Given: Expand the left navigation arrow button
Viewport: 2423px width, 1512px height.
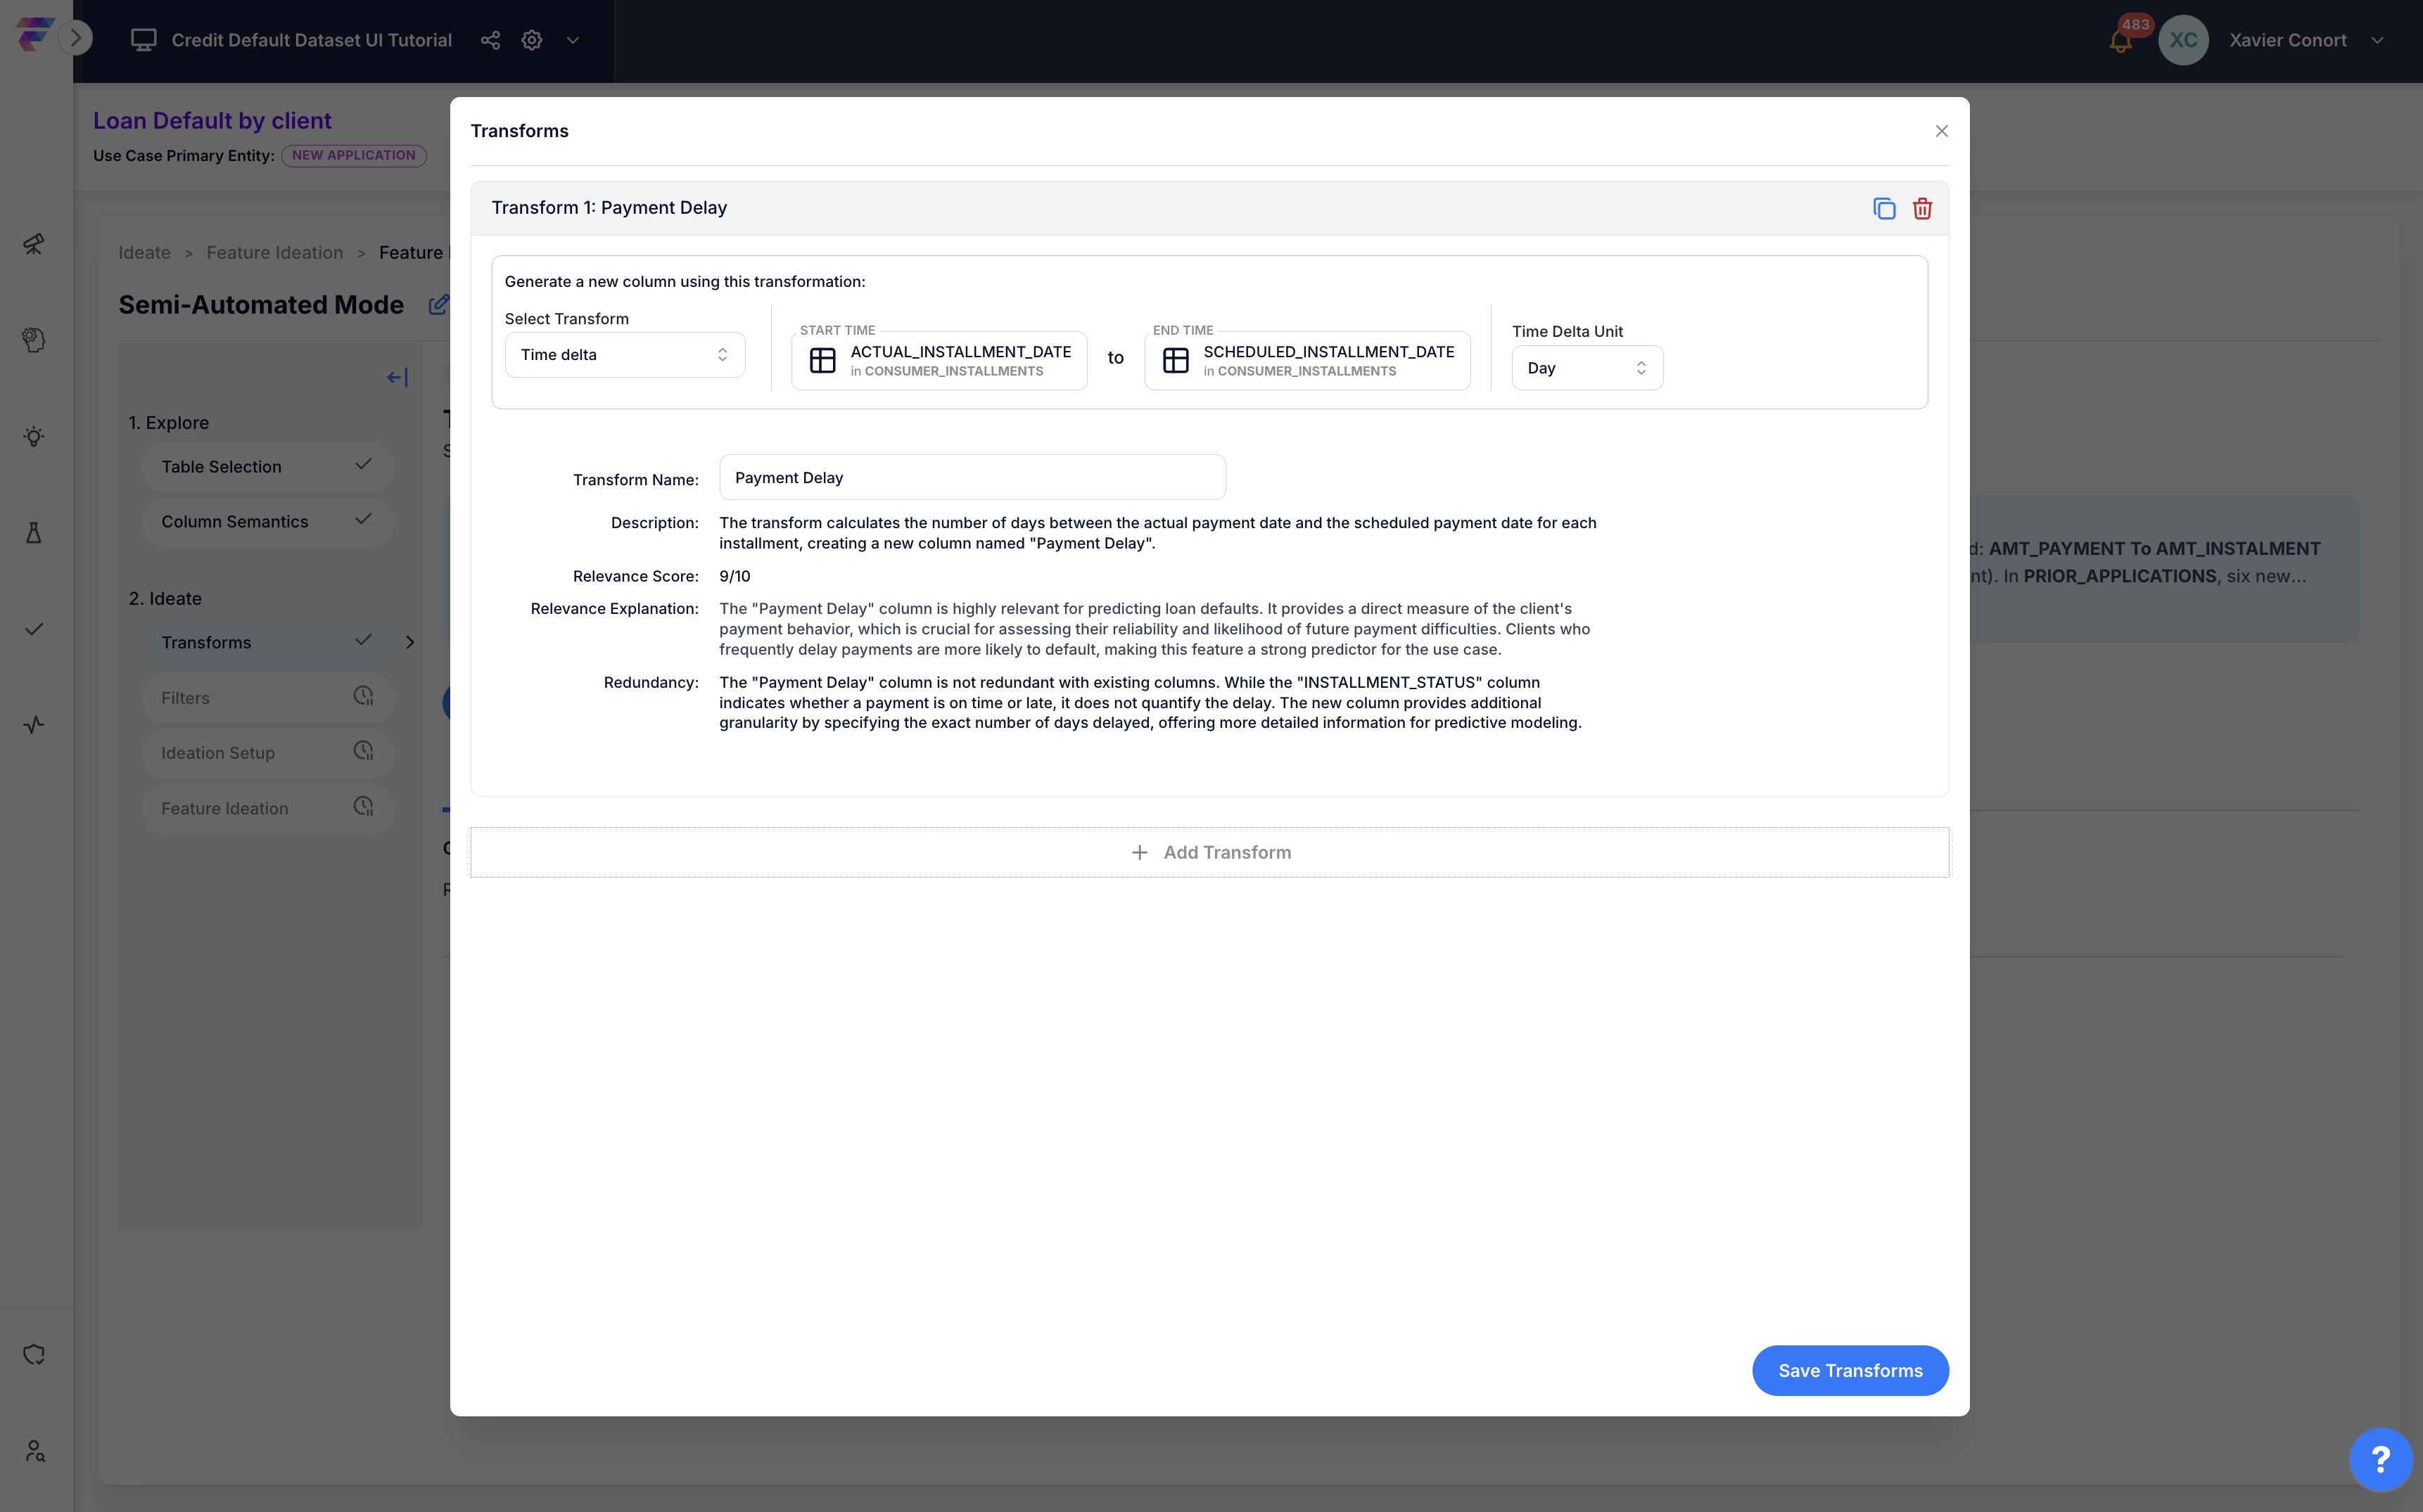Looking at the screenshot, I should coord(76,38).
